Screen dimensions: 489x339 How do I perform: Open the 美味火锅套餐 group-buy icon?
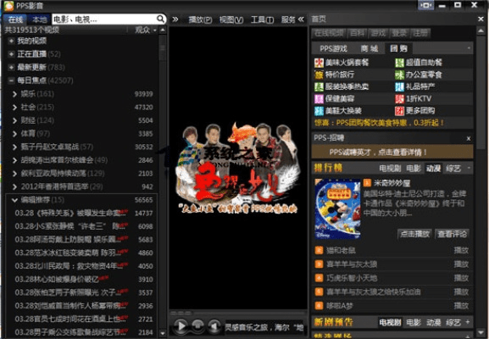tap(319, 63)
